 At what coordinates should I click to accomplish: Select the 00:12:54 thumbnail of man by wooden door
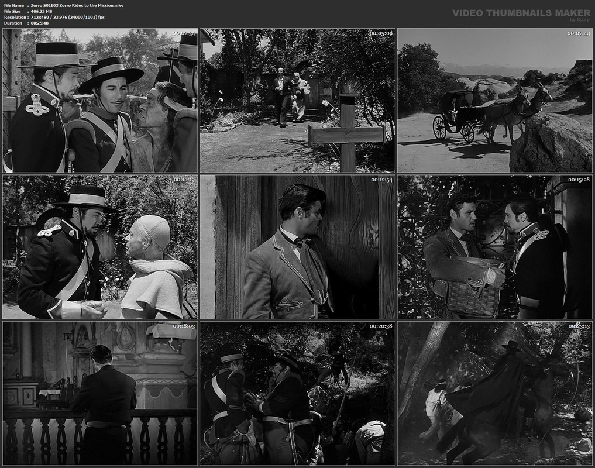(297, 247)
